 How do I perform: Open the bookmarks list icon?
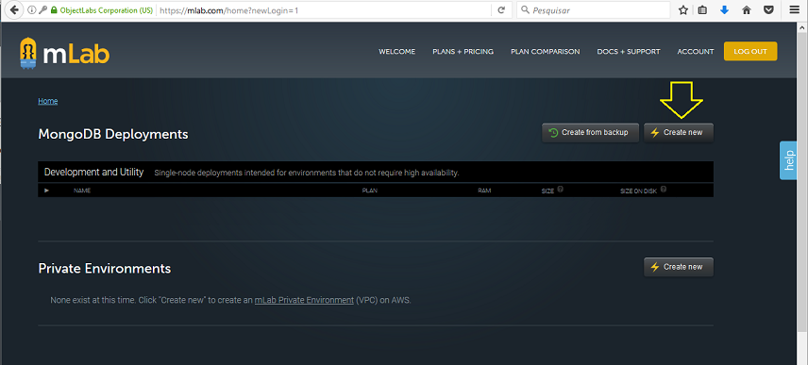click(702, 9)
